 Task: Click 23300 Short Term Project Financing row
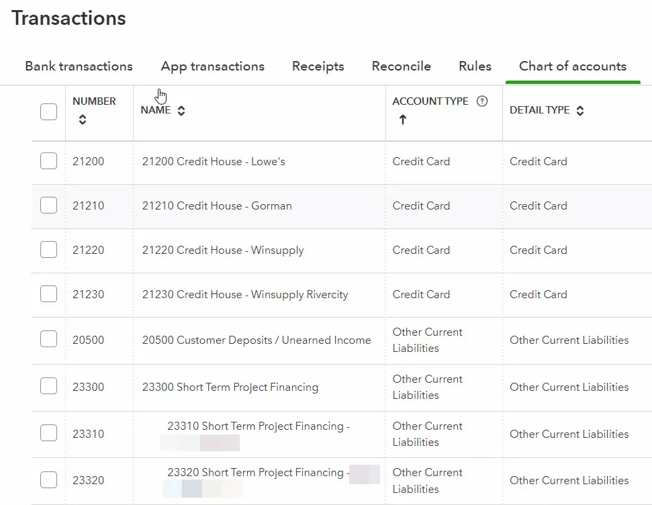tap(230, 387)
